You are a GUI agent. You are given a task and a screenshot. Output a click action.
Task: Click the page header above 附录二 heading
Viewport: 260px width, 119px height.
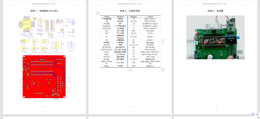(130, 4)
